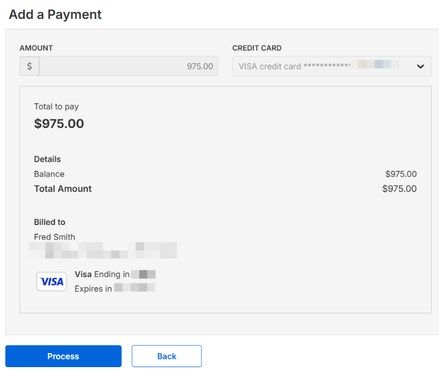Viewport: 439px width, 372px height.
Task: Click the dollar sign prefix icon
Action: click(x=29, y=66)
